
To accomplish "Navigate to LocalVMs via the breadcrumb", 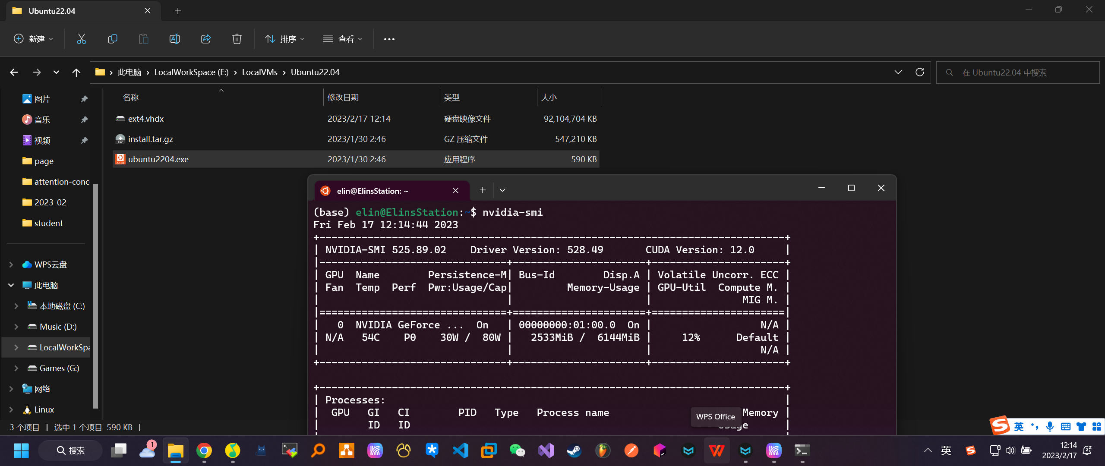I will click(x=259, y=72).
